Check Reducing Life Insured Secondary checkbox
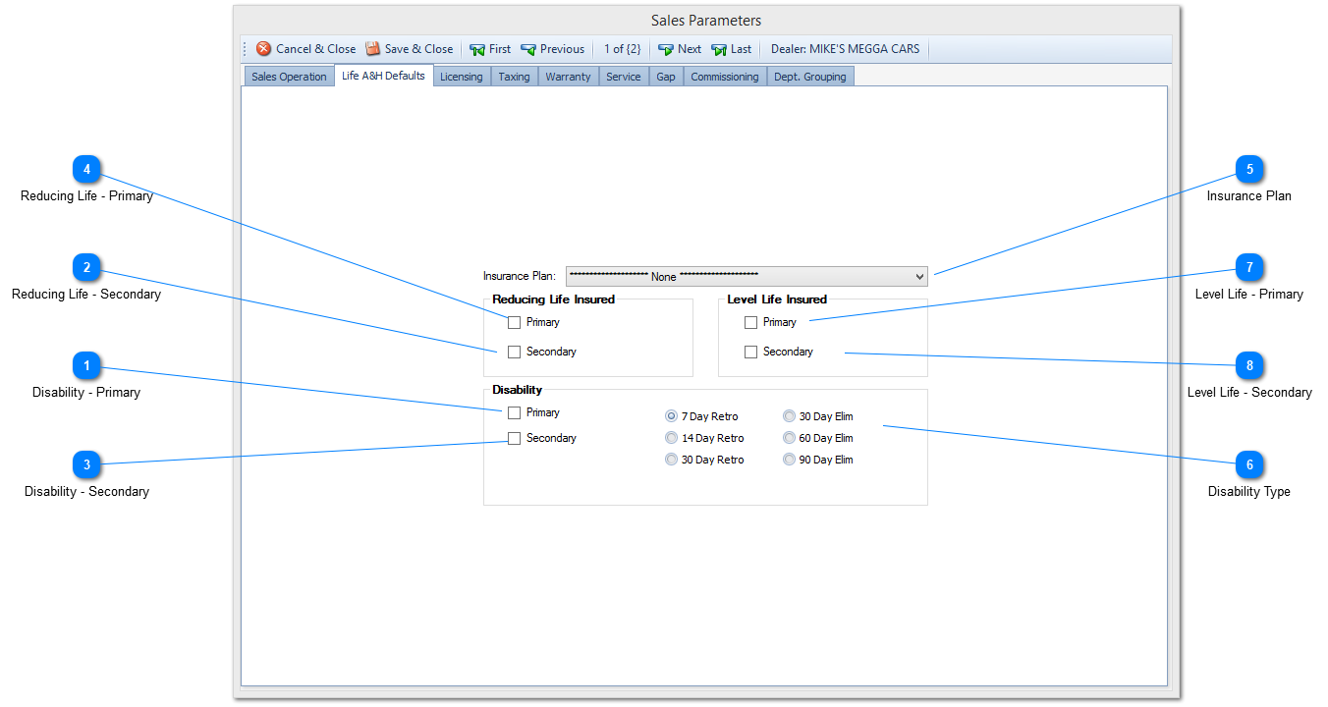The height and width of the screenshot is (707, 1328). pyautogui.click(x=514, y=352)
